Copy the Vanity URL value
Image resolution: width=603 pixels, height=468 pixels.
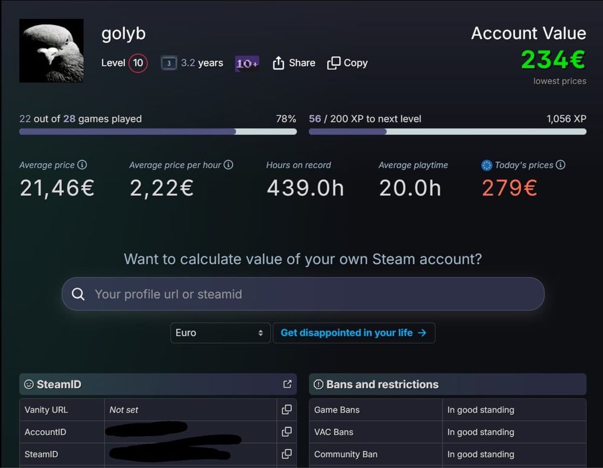287,409
